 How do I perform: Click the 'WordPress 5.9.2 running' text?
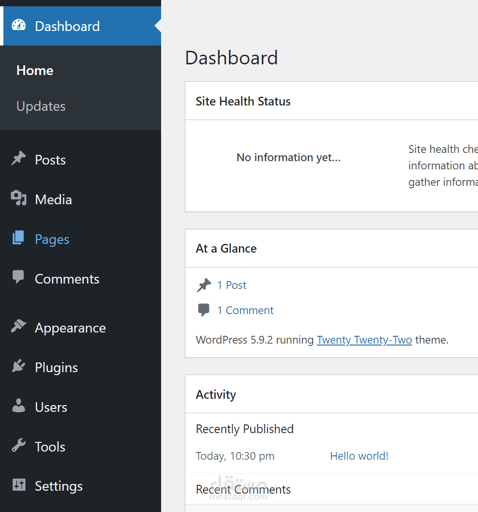tap(254, 340)
